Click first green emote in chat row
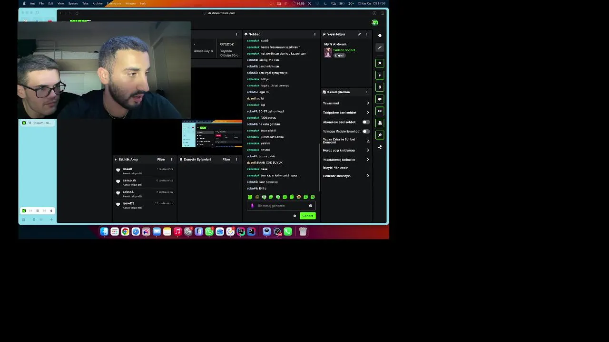Screen dimensions: 609x342 point(250,197)
